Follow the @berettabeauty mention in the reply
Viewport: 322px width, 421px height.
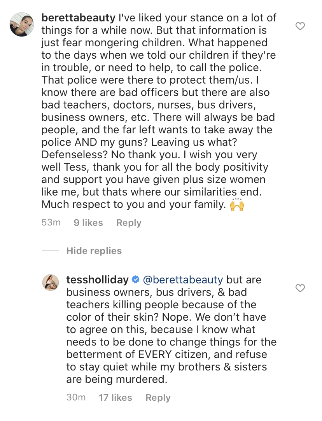point(183,280)
